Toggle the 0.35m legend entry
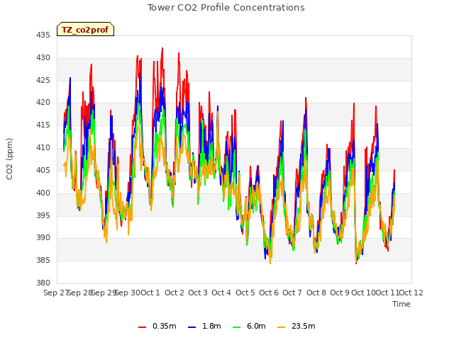Viewport: 454px width, 340px height. [x=157, y=326]
